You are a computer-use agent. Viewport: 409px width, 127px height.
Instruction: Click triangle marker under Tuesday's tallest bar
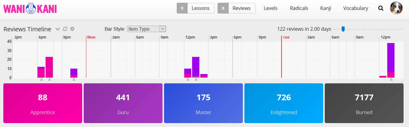(391, 79)
